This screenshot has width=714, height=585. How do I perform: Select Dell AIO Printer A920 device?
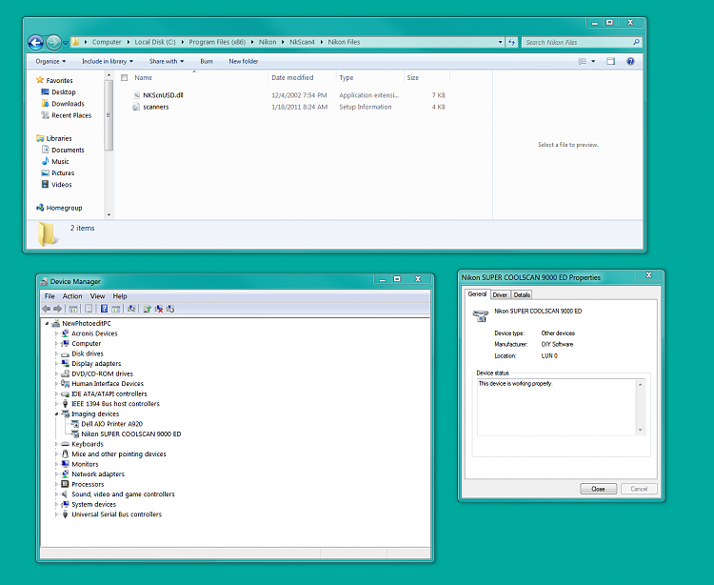tap(111, 424)
